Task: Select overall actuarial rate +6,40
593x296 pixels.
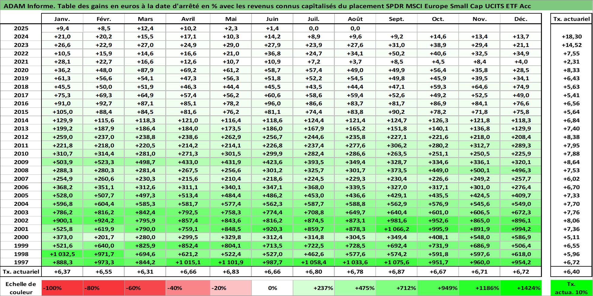Action: tap(572, 272)
